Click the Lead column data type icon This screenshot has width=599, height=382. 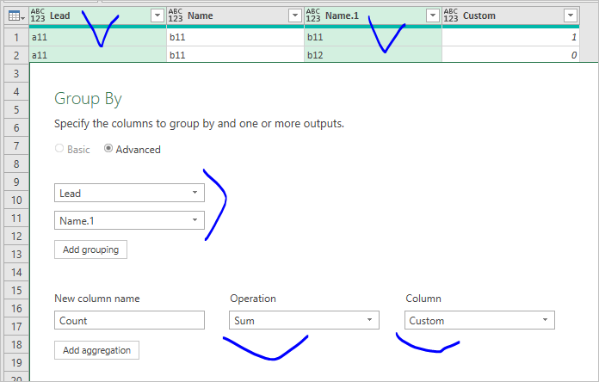[x=38, y=15]
